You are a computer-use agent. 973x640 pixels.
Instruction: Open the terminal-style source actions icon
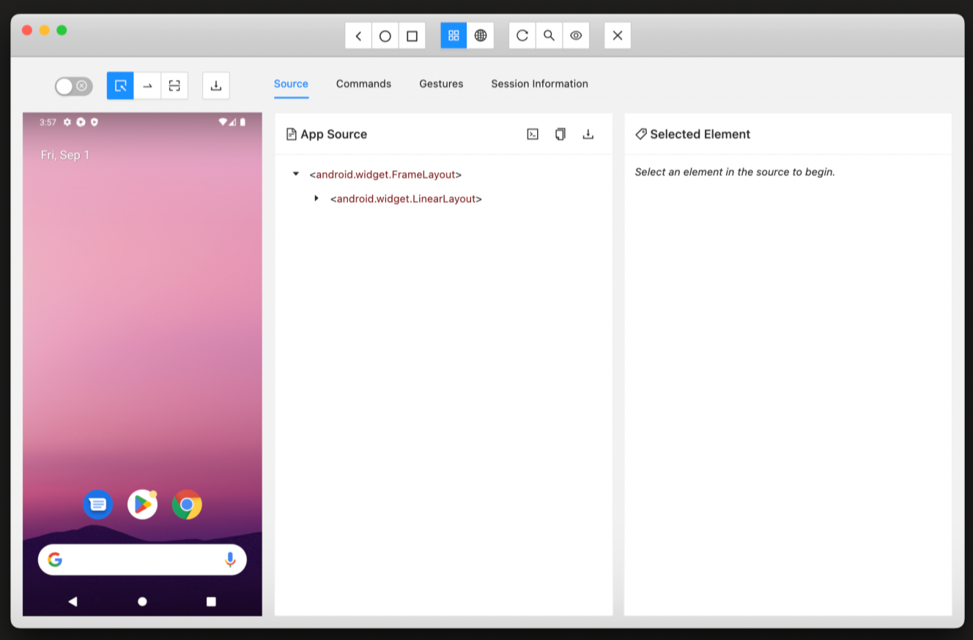(533, 134)
